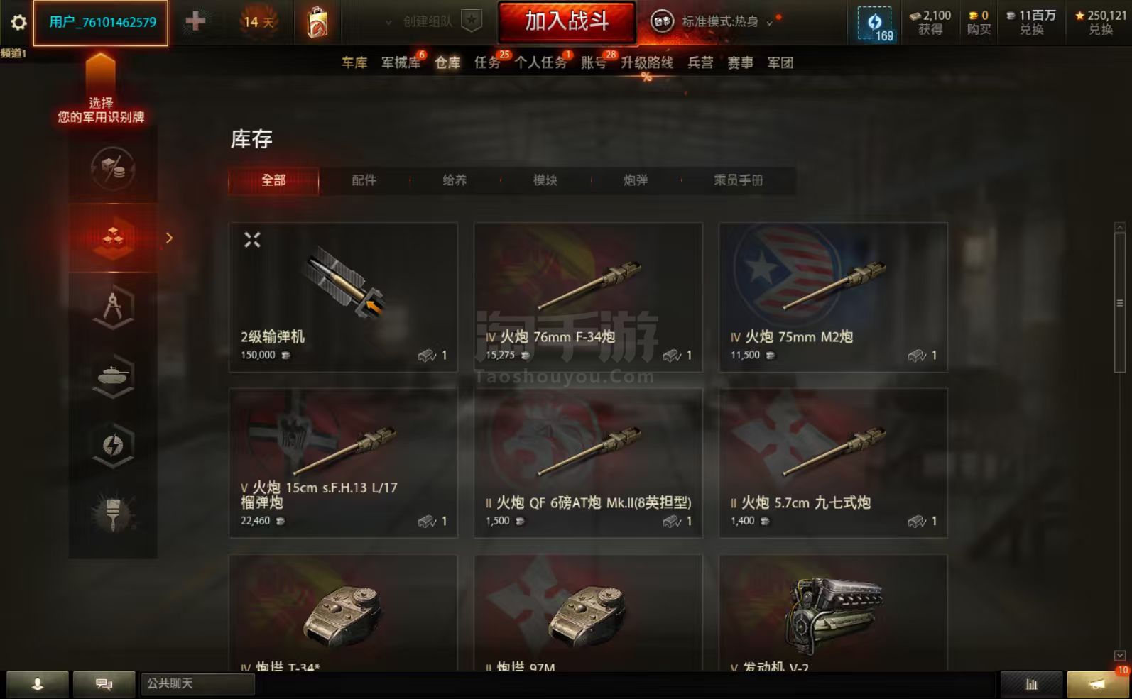Switch to the 配件 filter tab

(364, 180)
